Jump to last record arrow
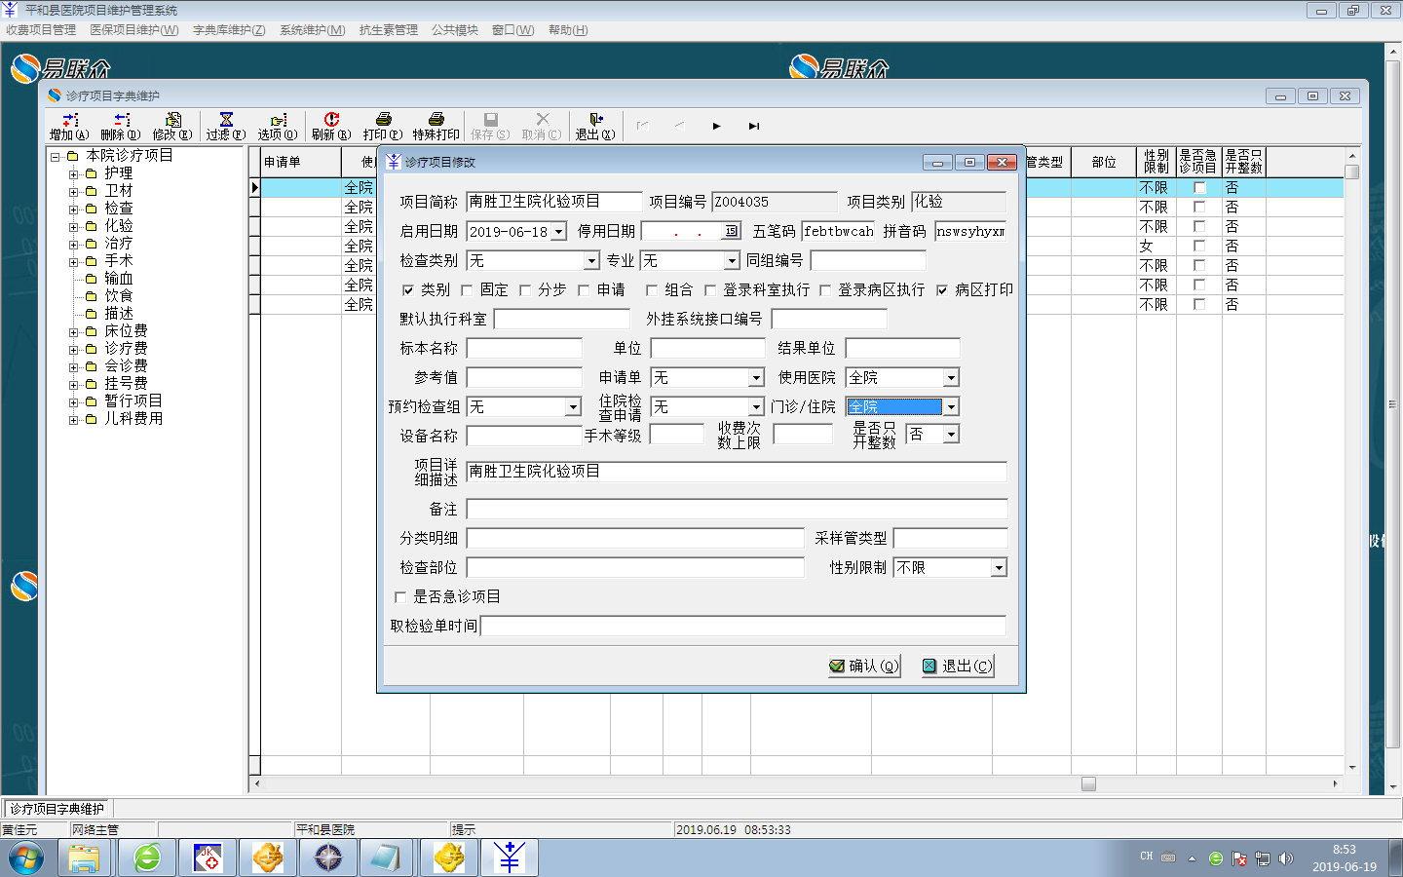The image size is (1403, 877). tap(753, 126)
